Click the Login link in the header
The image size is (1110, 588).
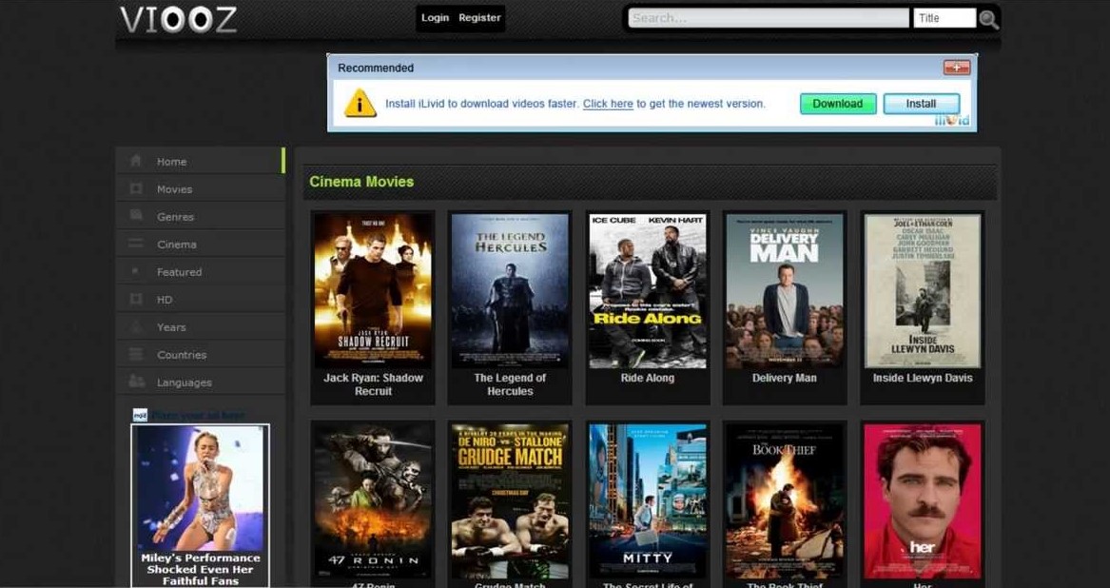(435, 17)
